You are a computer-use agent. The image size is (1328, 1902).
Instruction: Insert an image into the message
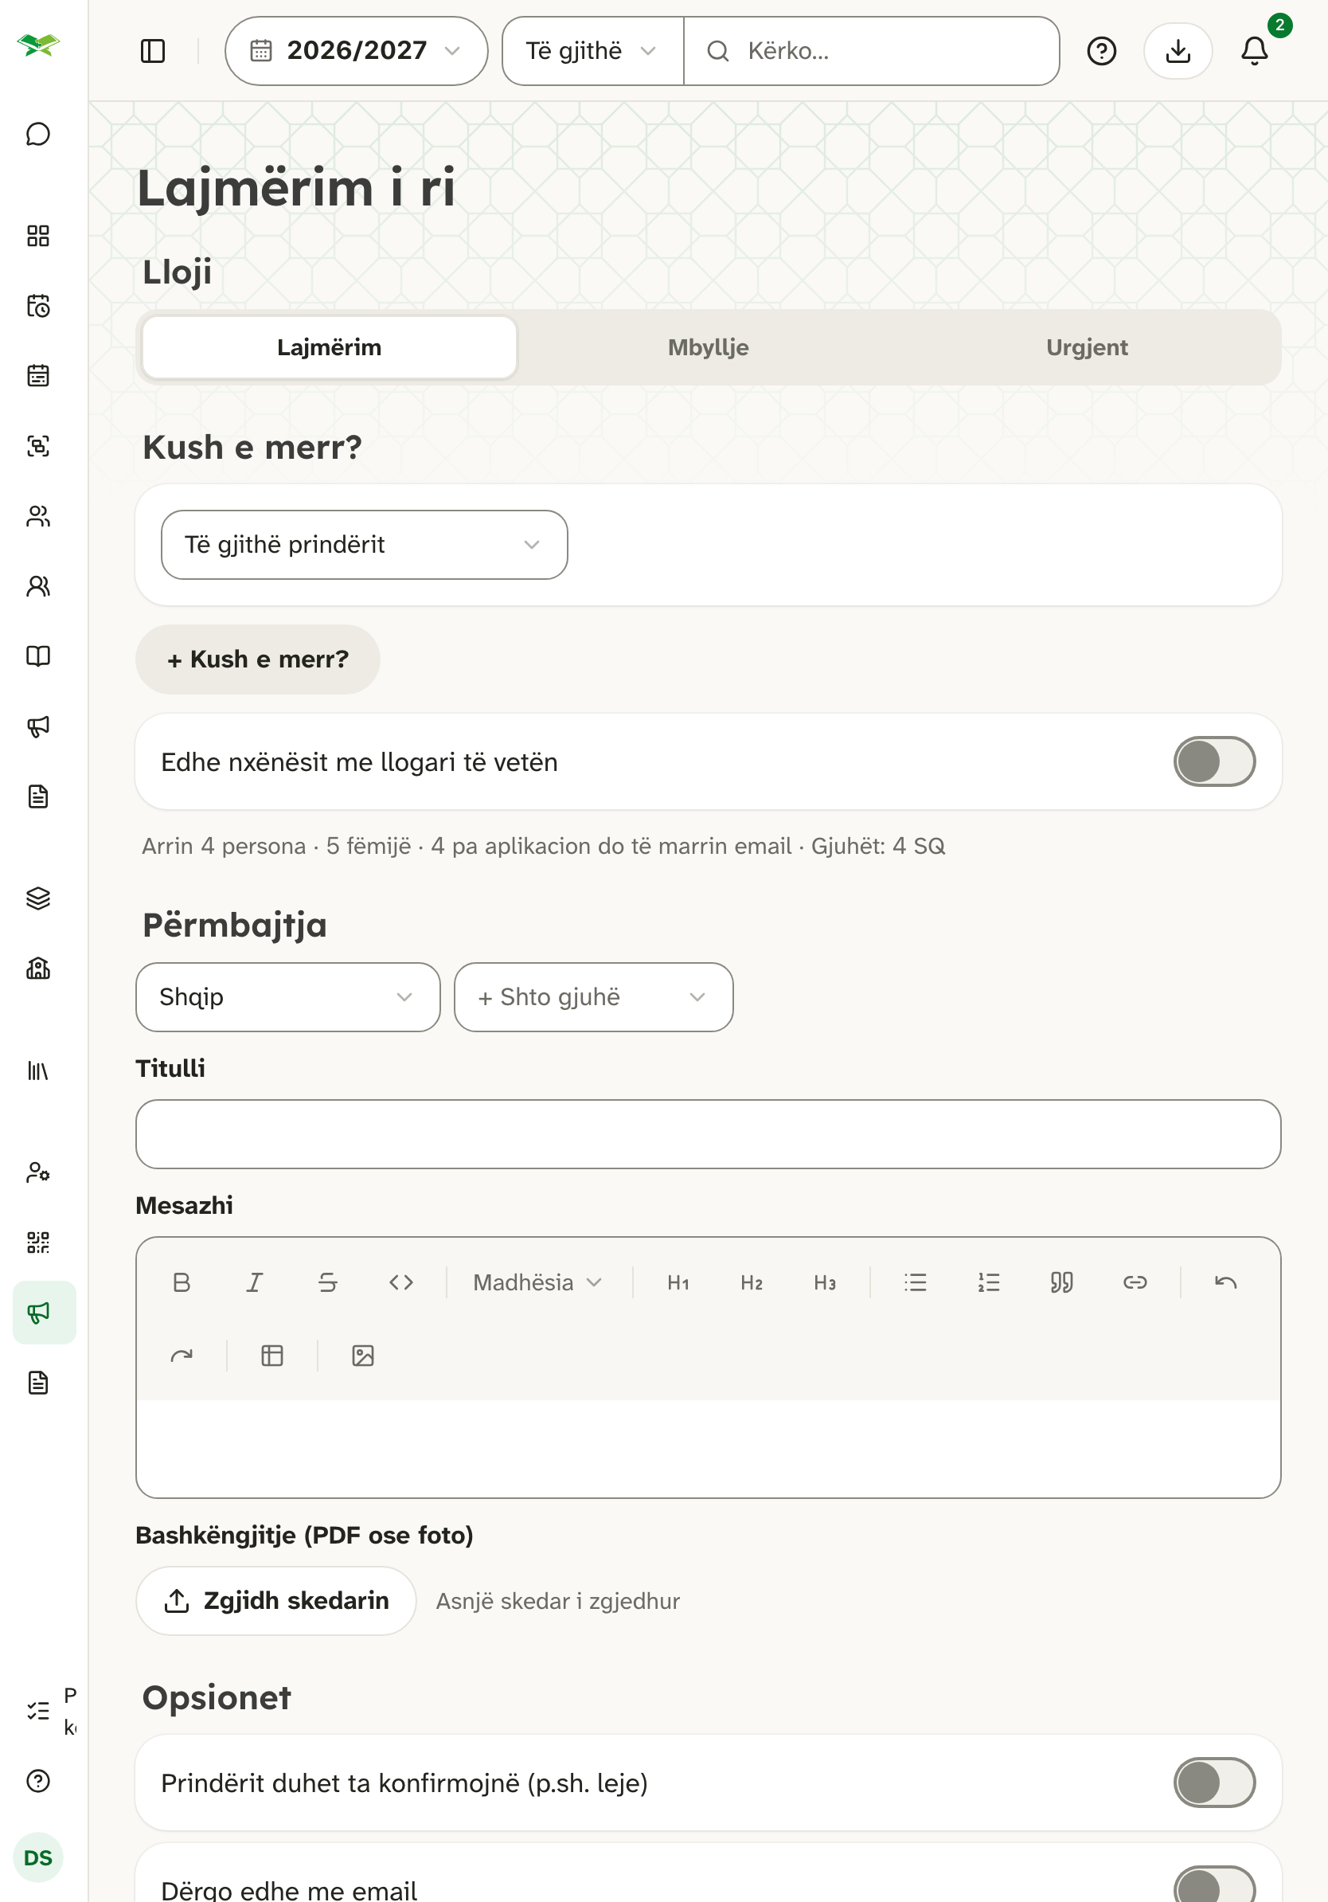coord(362,1356)
